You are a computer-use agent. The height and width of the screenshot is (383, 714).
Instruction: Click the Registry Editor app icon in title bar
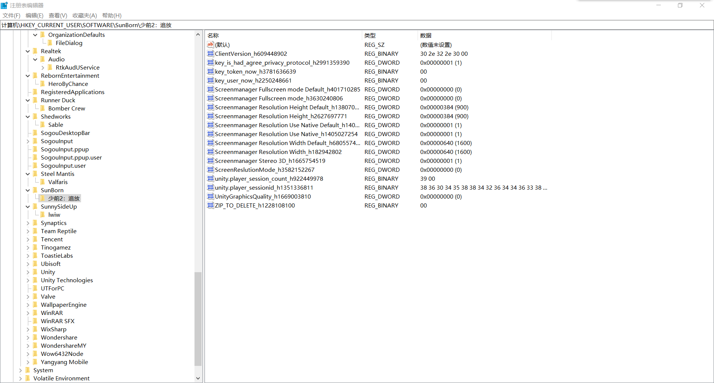(4, 5)
